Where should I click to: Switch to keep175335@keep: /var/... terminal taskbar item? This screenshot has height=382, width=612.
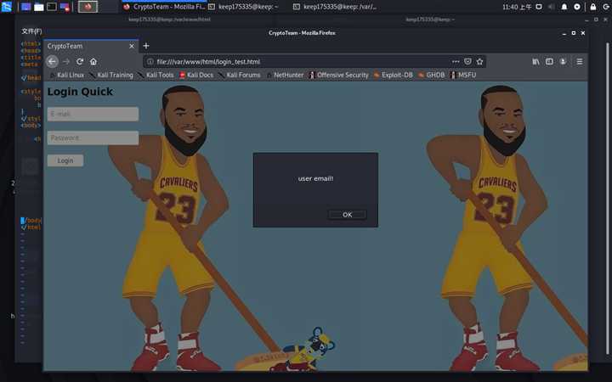coord(335,7)
